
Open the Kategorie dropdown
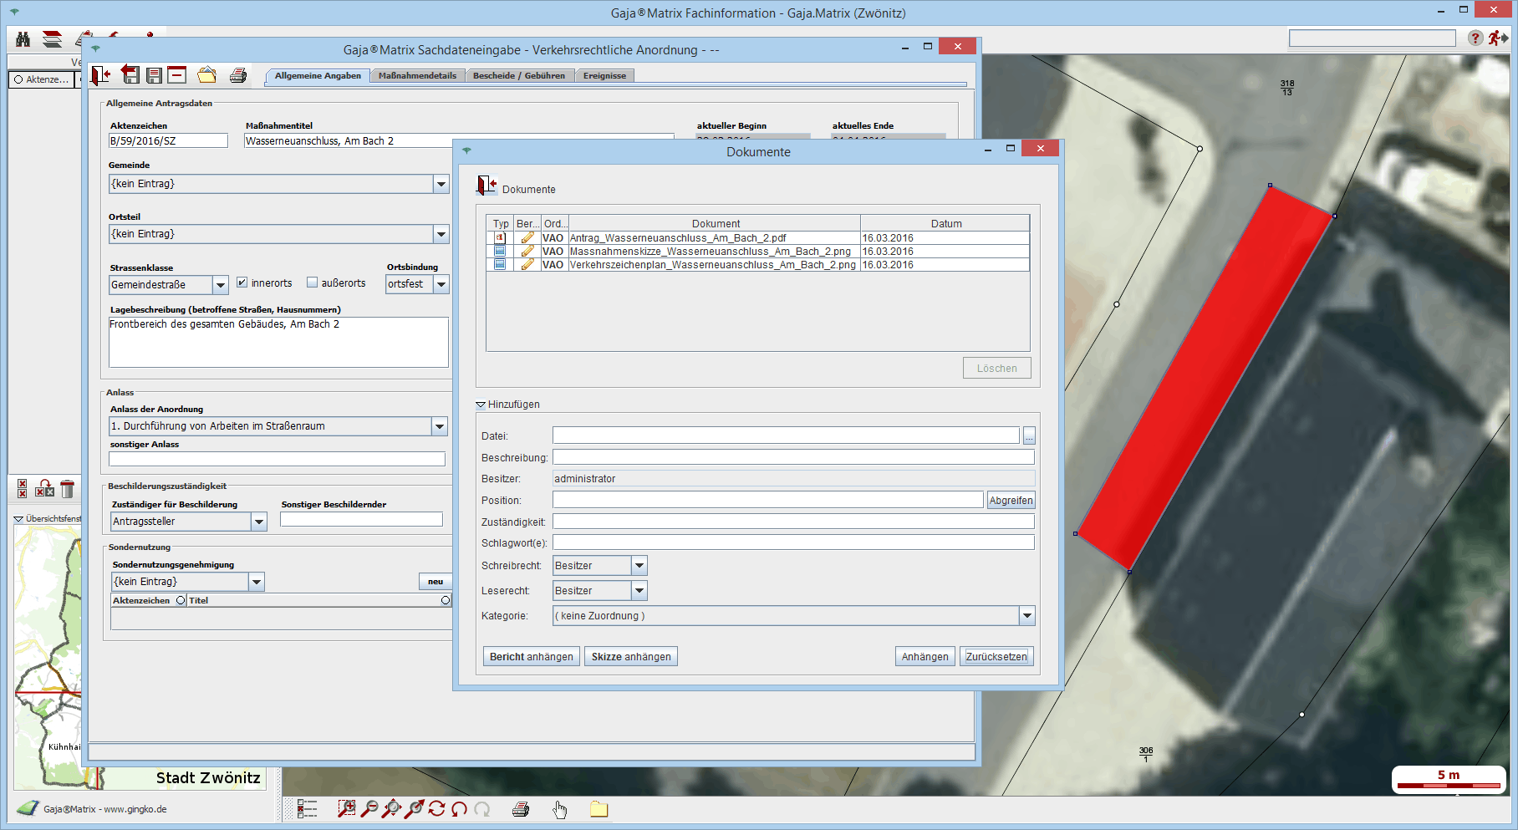click(x=1026, y=616)
